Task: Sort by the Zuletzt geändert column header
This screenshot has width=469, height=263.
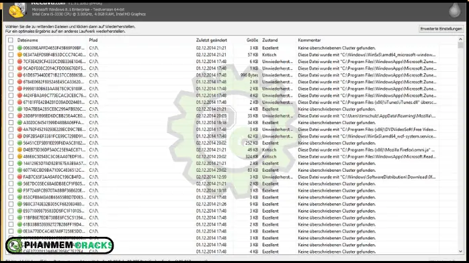Action: coord(212,40)
